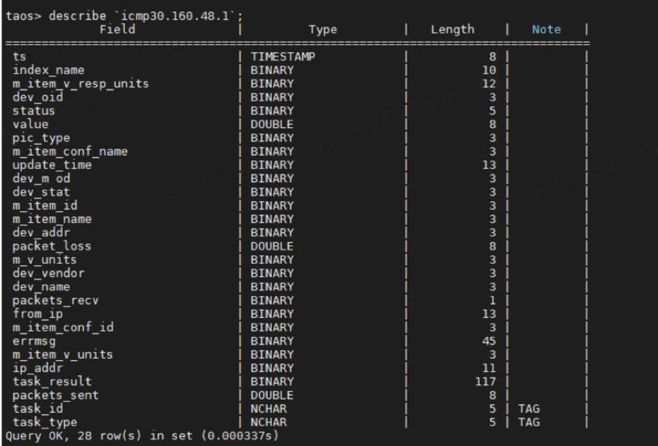The height and width of the screenshot is (446, 658).
Task: Click the describe `icmp30.160.48.1` command line
Action: pos(124,16)
